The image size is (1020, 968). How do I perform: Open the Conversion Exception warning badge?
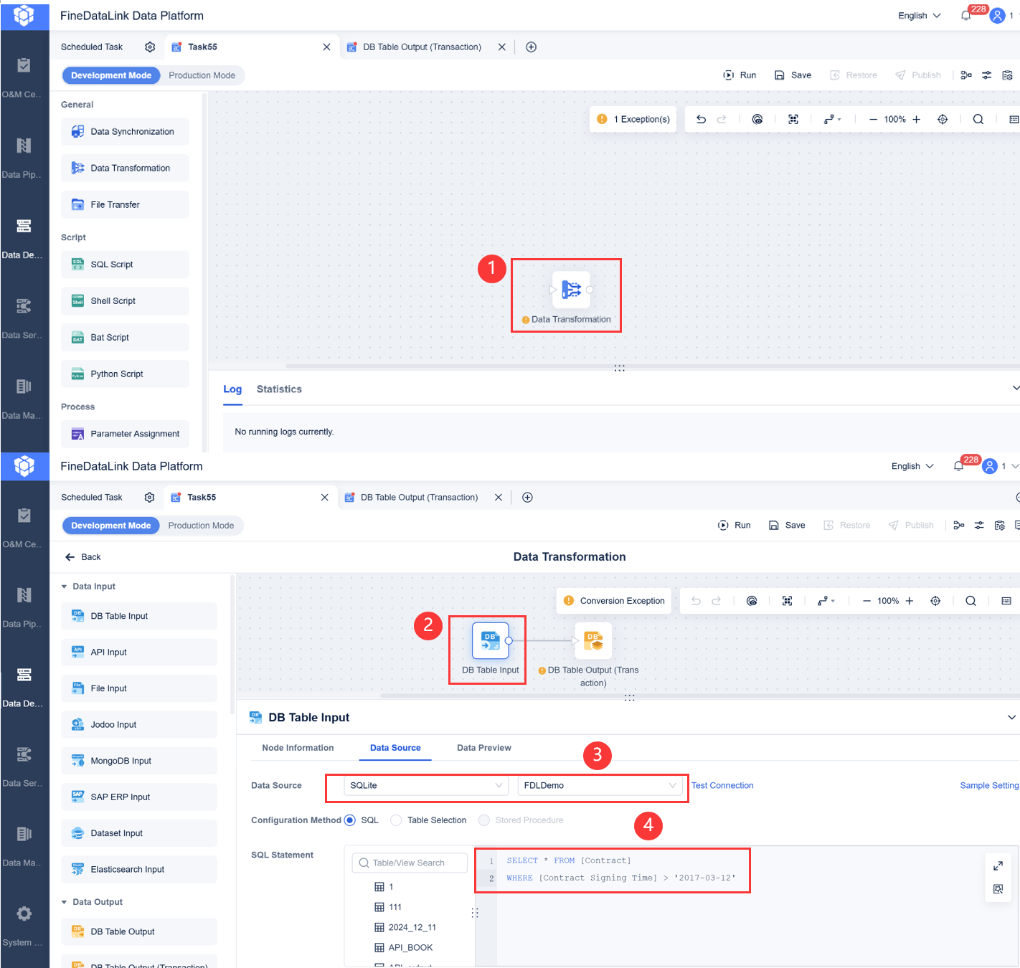click(614, 601)
